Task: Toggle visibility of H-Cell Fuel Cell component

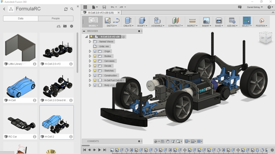Action: click(x=95, y=80)
